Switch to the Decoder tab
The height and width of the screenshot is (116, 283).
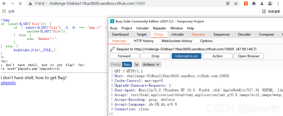(244, 34)
